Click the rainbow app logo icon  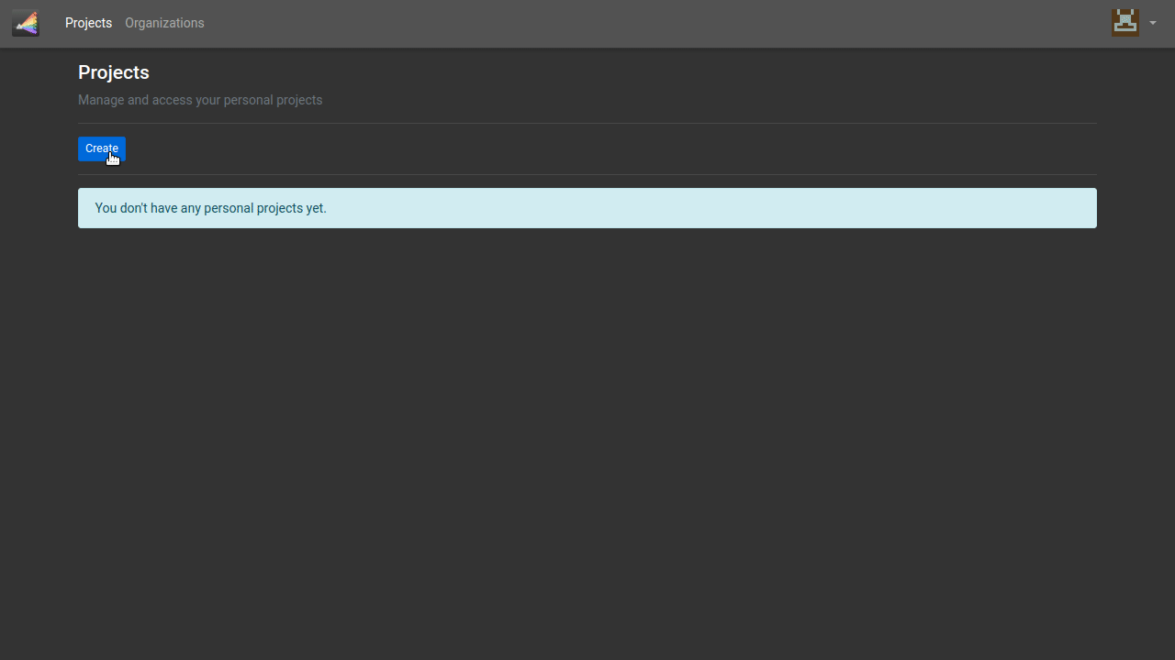[26, 23]
